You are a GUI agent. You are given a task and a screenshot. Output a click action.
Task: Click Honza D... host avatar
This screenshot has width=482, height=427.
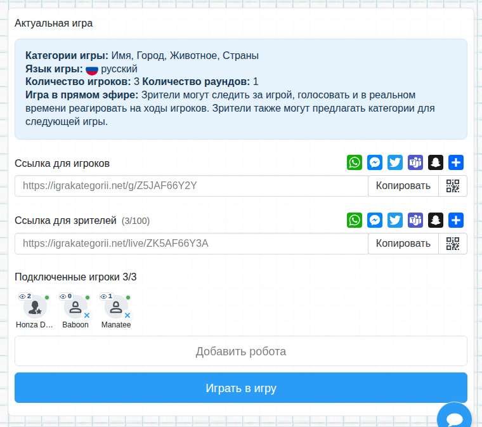(35, 307)
